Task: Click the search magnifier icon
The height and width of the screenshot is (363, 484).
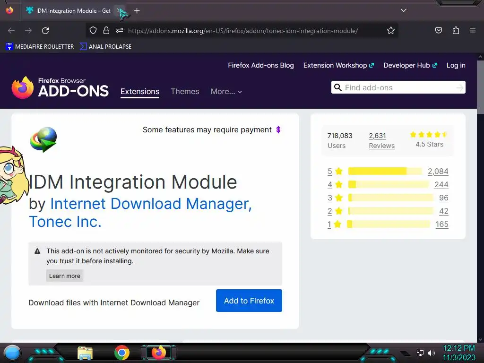Action: (338, 87)
